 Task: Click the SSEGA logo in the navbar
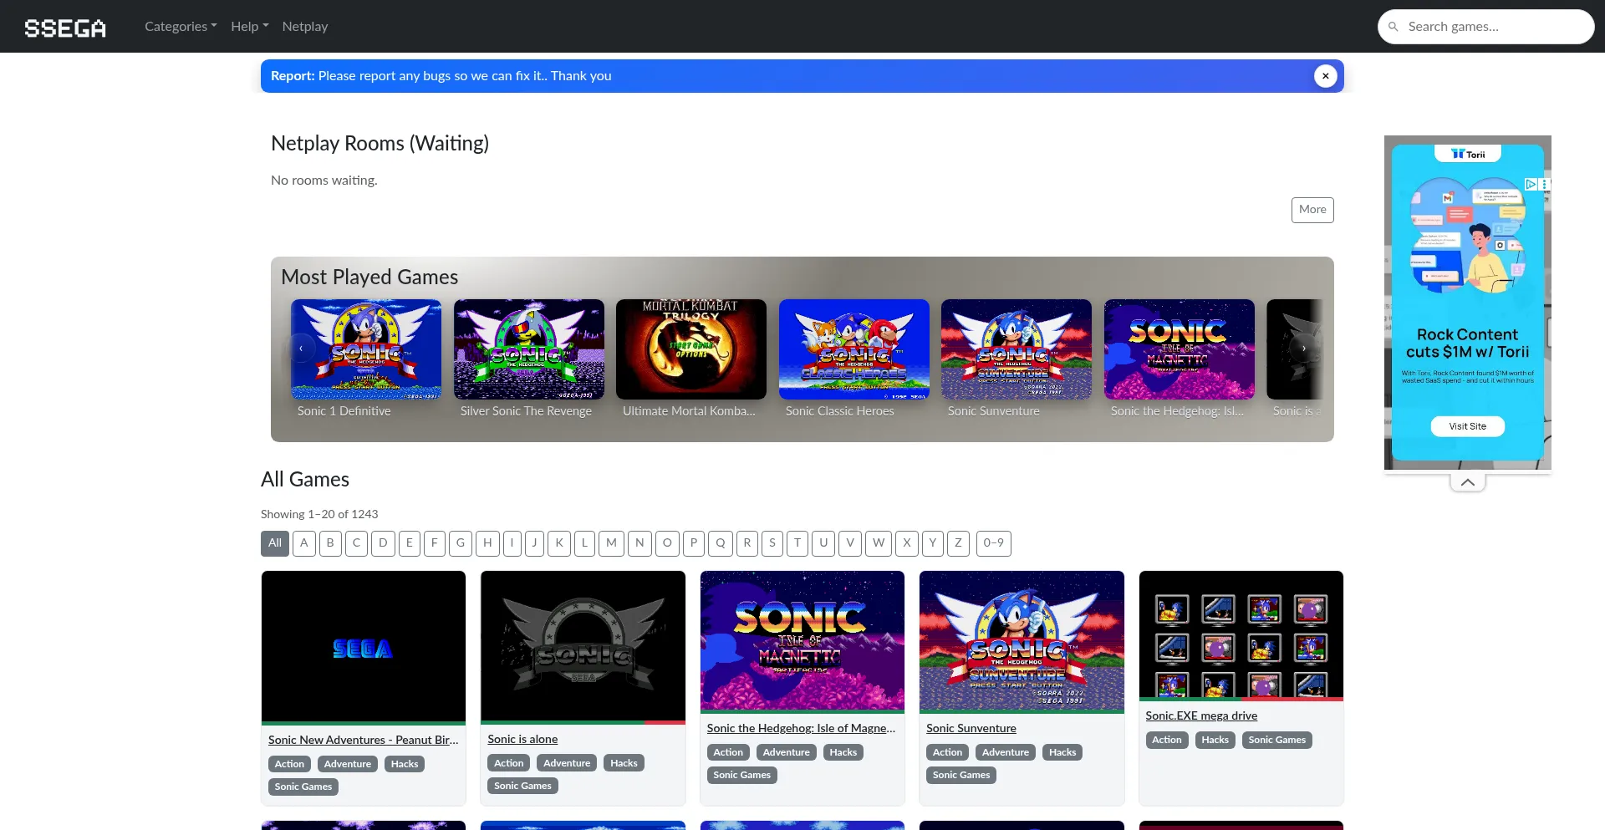[x=65, y=28]
